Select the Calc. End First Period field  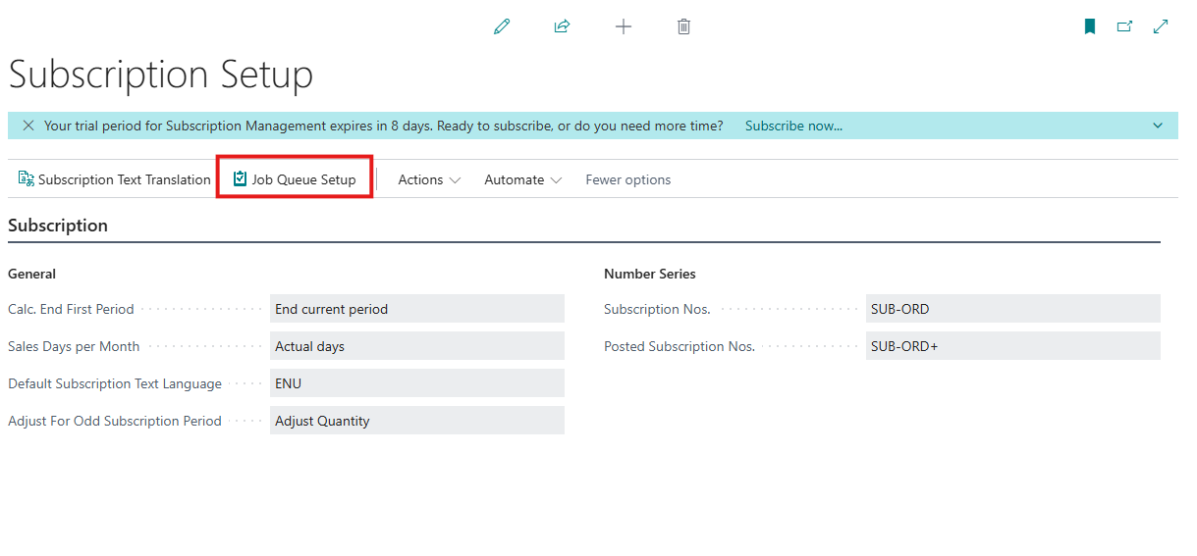[416, 309]
